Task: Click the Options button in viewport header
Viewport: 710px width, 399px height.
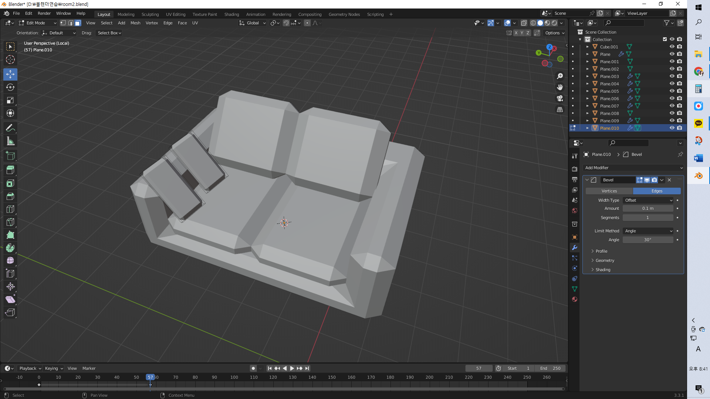Action: click(555, 33)
